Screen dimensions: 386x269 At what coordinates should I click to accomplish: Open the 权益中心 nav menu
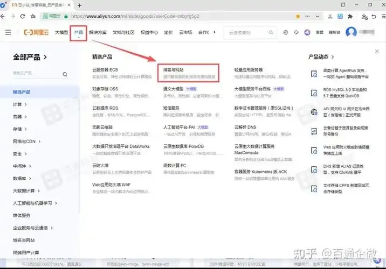point(149,32)
